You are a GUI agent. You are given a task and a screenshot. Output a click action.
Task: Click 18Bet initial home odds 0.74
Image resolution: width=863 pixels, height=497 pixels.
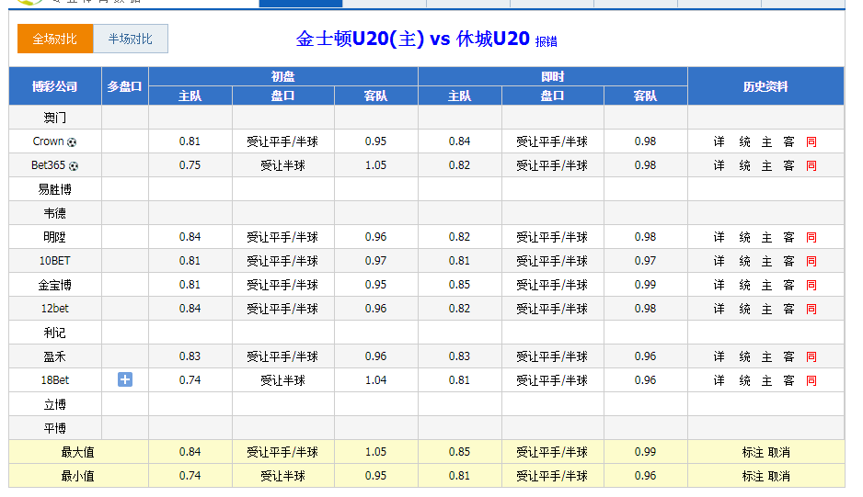190,380
